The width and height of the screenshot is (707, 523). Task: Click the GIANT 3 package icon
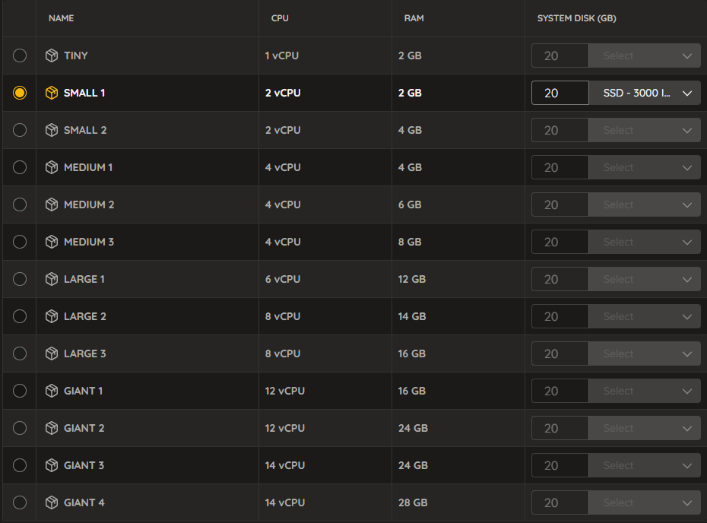tap(52, 465)
